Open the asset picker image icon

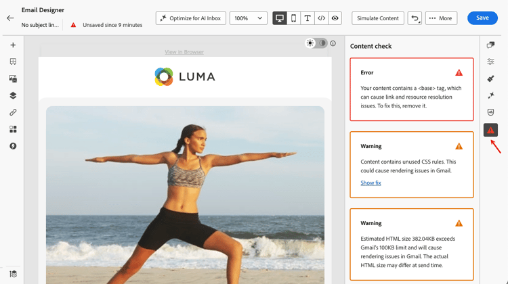tap(13, 78)
